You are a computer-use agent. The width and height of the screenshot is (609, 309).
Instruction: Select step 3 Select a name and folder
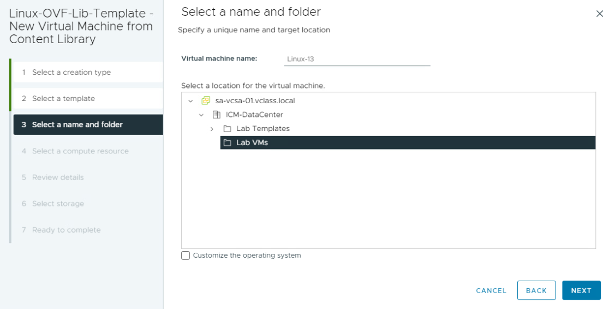[x=88, y=125]
